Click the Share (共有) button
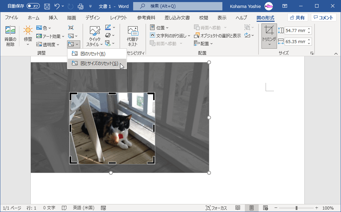Screen dimensions: 341x212 pos(297,18)
